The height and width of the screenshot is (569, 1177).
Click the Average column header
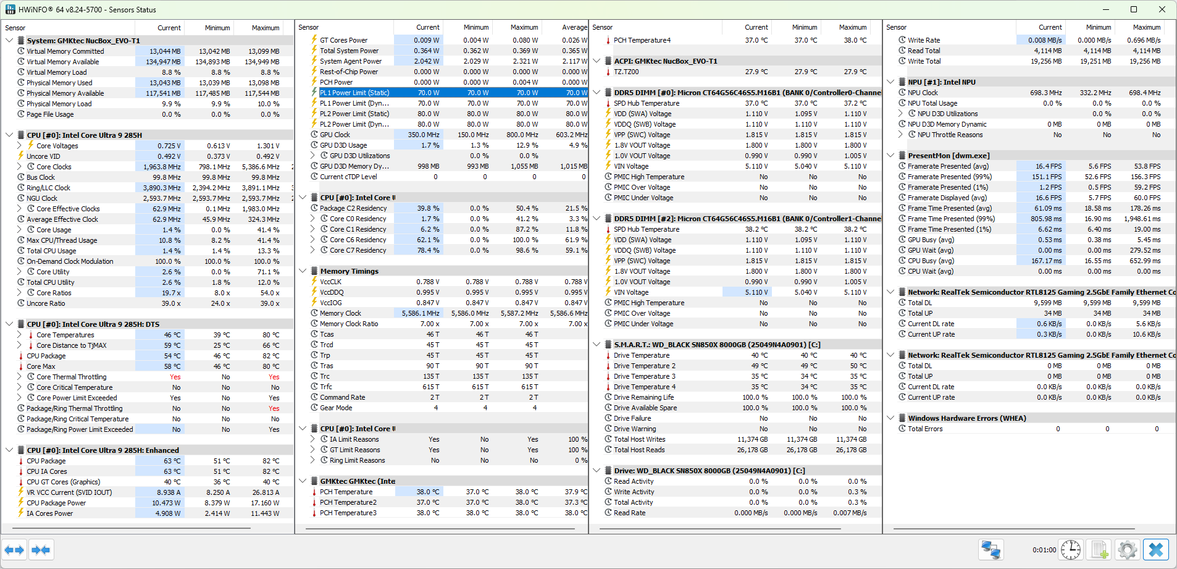point(574,27)
